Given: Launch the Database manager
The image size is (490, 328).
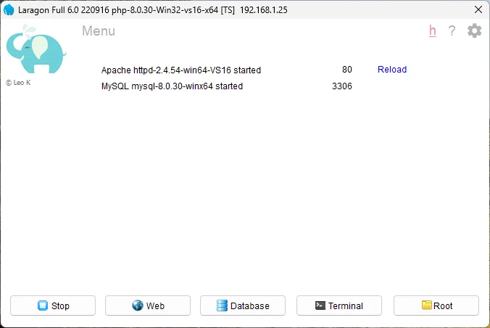Looking at the screenshot, I should pyautogui.click(x=243, y=306).
